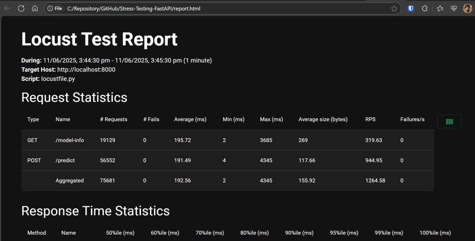The height and width of the screenshot is (241, 475).
Task: Click RPS value 944.95
Action: tap(374, 161)
